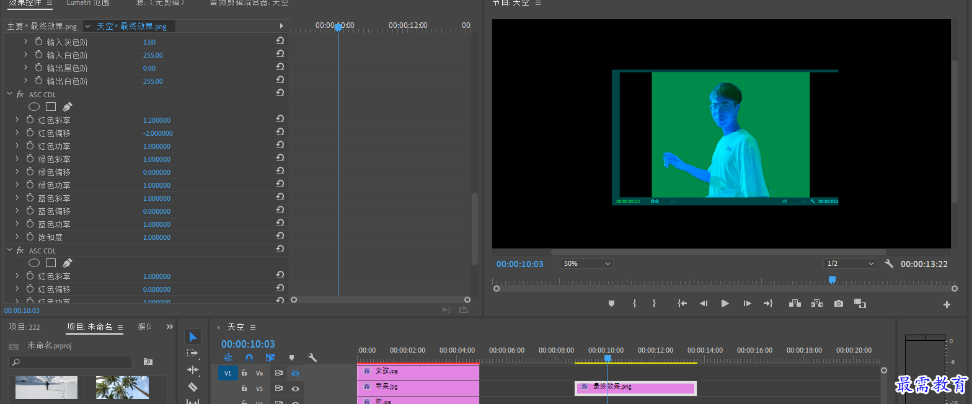This screenshot has height=404, width=972.
Task: Select the Razor tool
Action: tap(193, 387)
